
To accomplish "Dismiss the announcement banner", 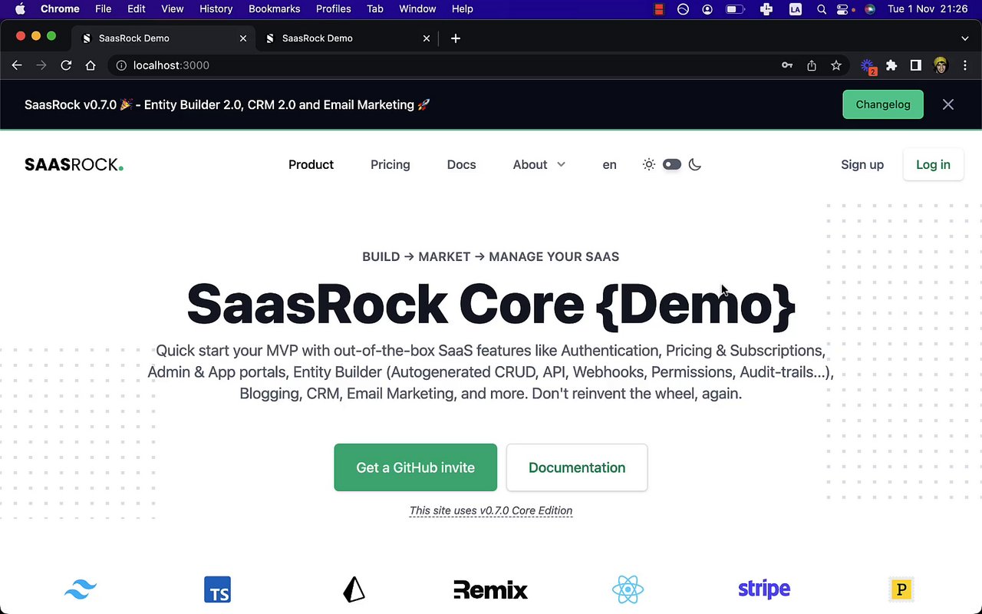I will coord(948,104).
